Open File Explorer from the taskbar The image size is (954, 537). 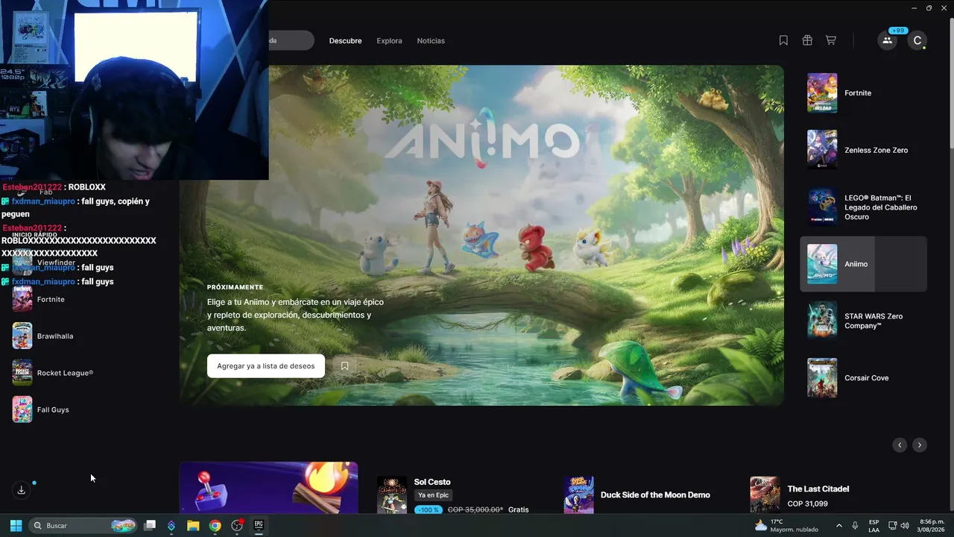193,525
